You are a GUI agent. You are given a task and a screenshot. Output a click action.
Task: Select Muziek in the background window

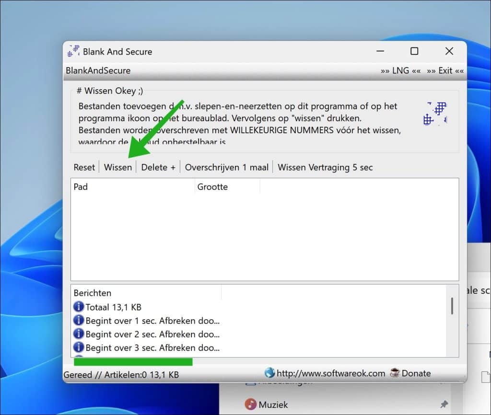coord(273,404)
